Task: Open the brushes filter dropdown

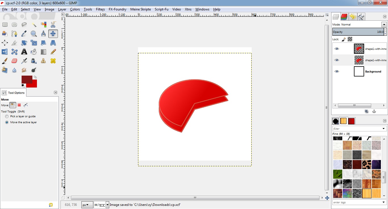Action: (384, 129)
